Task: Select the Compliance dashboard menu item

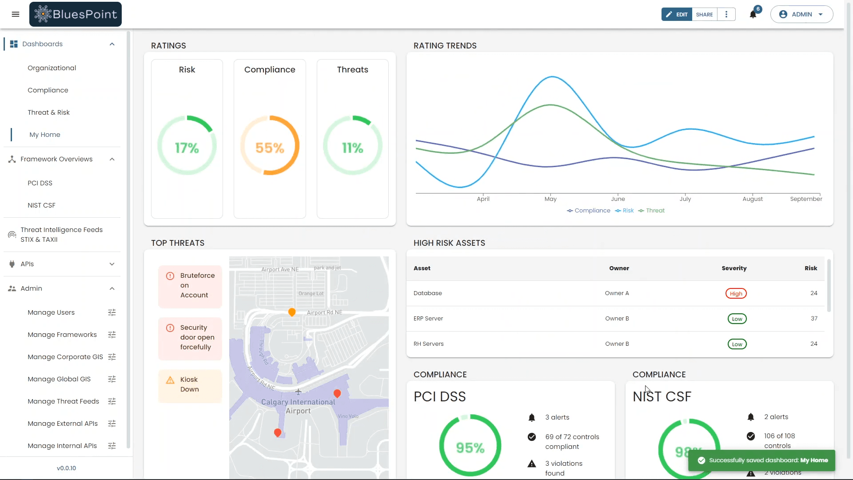Action: point(48,90)
